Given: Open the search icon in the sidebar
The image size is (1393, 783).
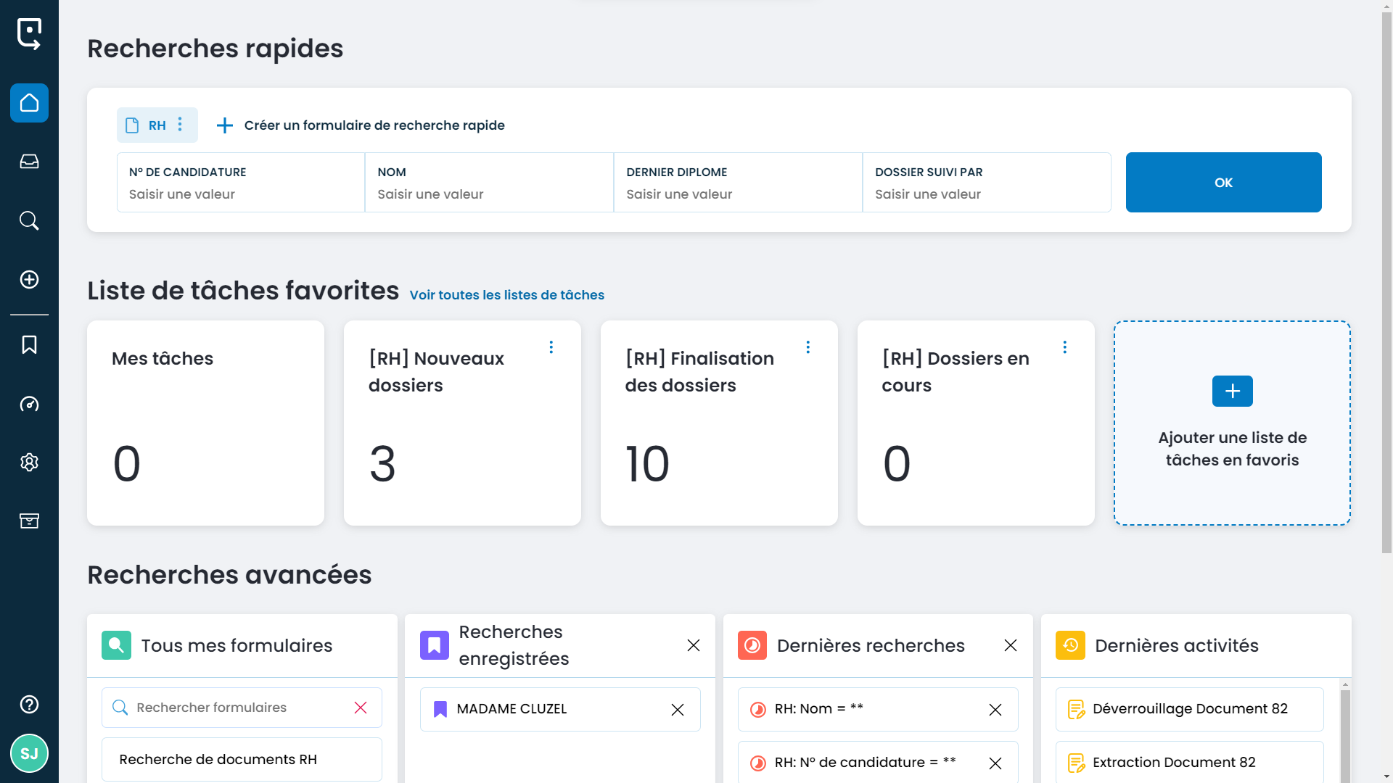Looking at the screenshot, I should point(29,220).
